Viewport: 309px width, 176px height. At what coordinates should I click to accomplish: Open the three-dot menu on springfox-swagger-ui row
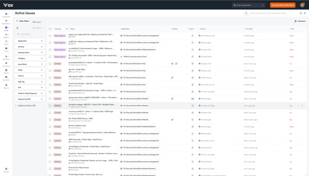tap(302, 106)
